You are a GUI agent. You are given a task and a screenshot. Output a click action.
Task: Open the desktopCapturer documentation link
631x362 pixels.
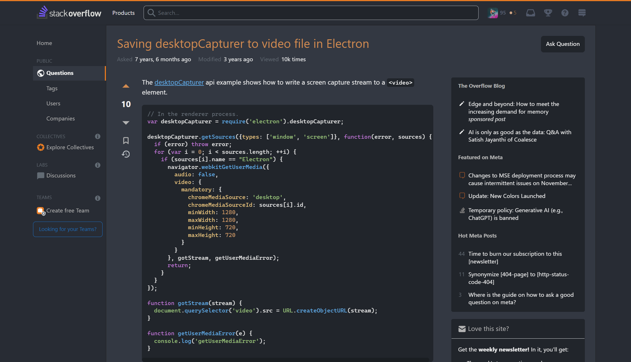[x=179, y=82]
